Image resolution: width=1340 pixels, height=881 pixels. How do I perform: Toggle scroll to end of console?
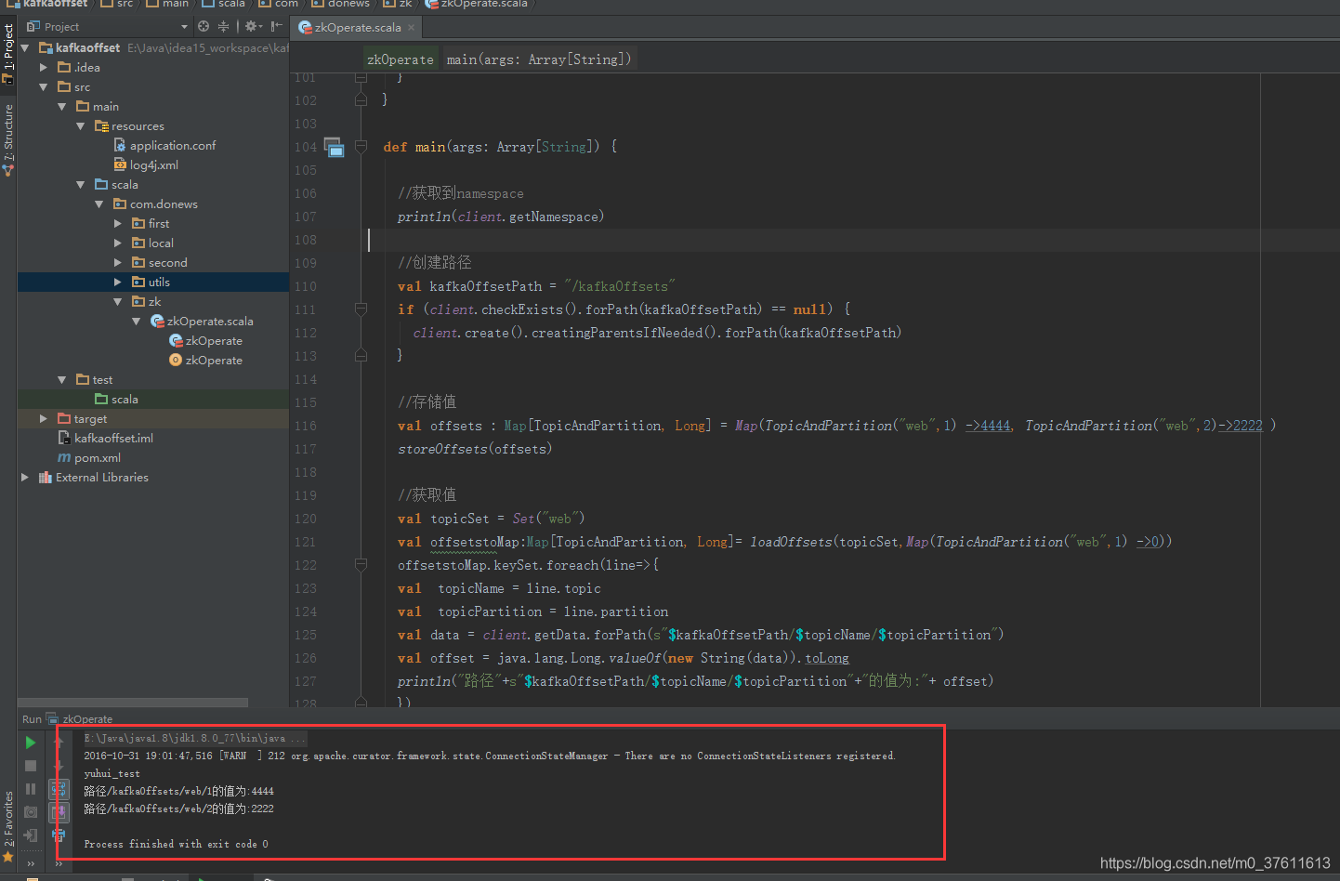click(x=59, y=812)
